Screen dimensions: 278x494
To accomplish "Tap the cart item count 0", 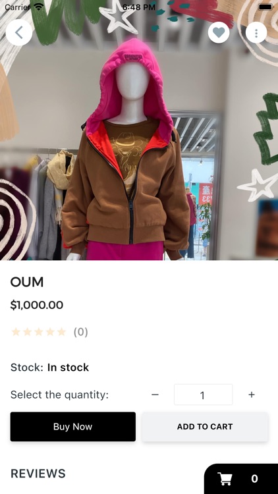I will coord(254,479).
